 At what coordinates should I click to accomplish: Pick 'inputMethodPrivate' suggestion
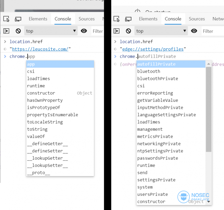[x=171, y=107]
